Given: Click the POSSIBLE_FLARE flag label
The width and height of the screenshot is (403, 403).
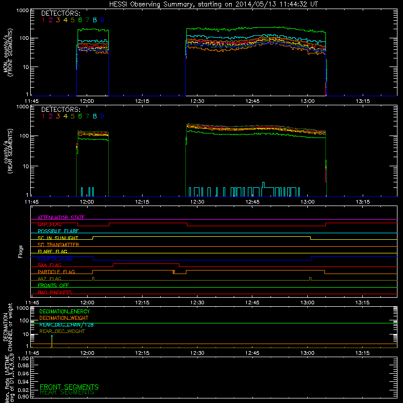Looking at the screenshot, I should pos(58,231).
